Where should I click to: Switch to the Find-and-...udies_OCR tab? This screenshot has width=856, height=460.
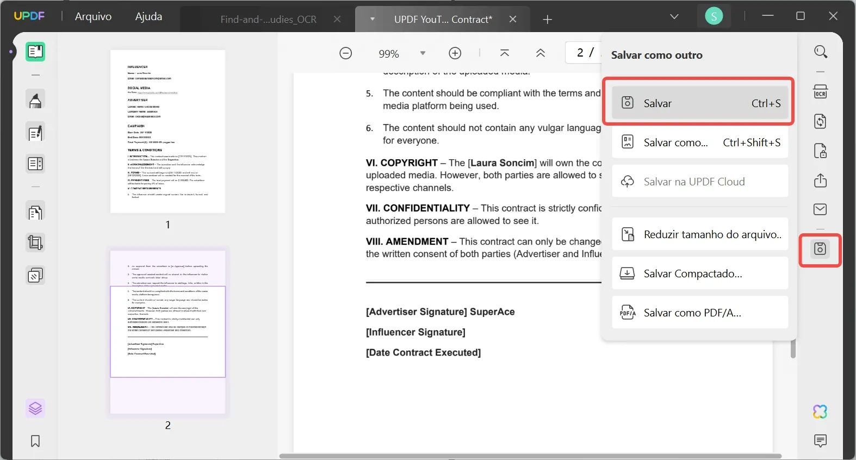269,20
